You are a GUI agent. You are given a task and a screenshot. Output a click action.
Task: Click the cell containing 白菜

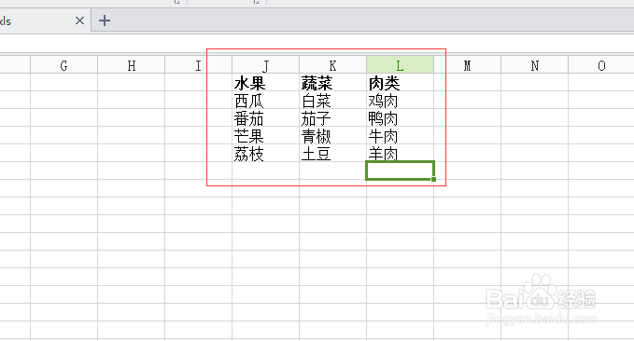pos(332,100)
